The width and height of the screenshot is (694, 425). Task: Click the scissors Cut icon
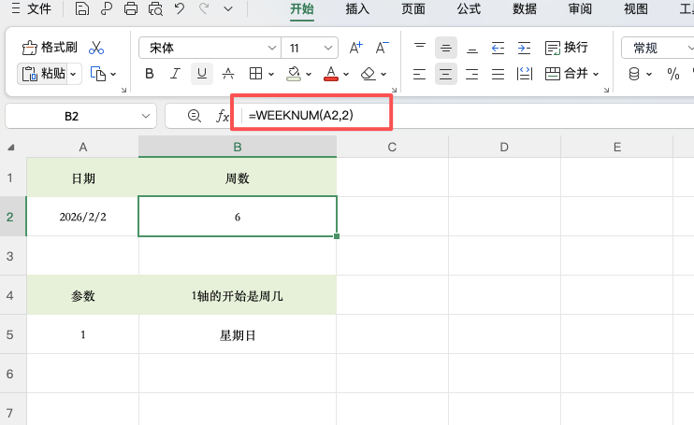click(96, 48)
